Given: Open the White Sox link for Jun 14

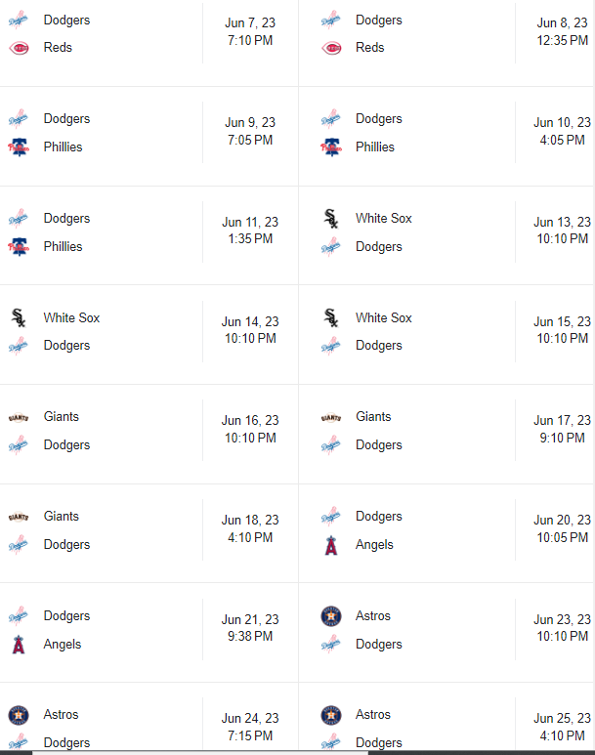Looking at the screenshot, I should click(x=71, y=317).
